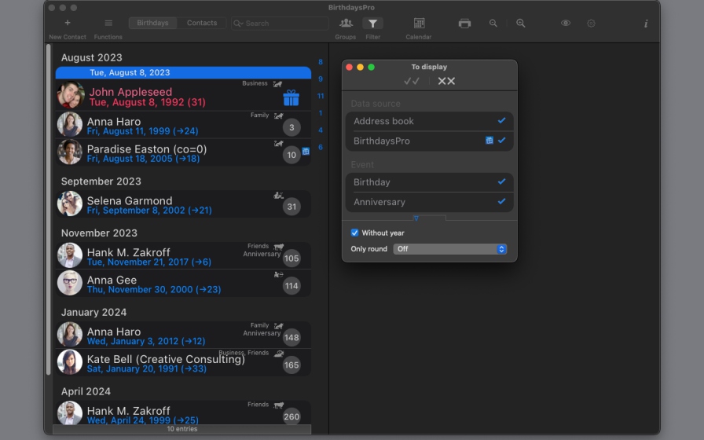This screenshot has width=704, height=440.
Task: Click days badge 31 for Selena Garmond
Action: coord(291,207)
